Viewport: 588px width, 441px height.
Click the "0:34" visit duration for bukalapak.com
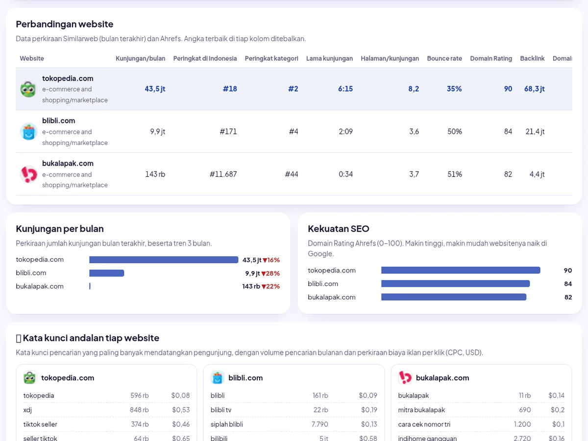tap(345, 174)
